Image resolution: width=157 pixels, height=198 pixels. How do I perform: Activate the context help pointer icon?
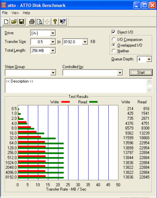63,22
